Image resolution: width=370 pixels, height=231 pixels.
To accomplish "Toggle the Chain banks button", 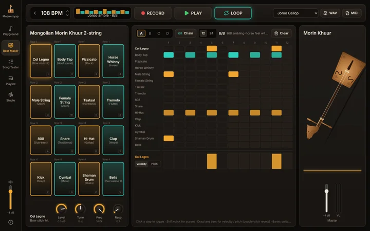I will tap(186, 33).
